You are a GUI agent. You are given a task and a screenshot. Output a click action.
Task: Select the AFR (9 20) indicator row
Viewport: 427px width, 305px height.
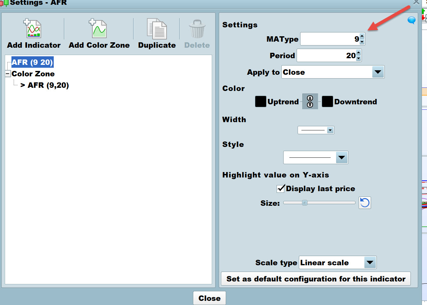click(32, 62)
